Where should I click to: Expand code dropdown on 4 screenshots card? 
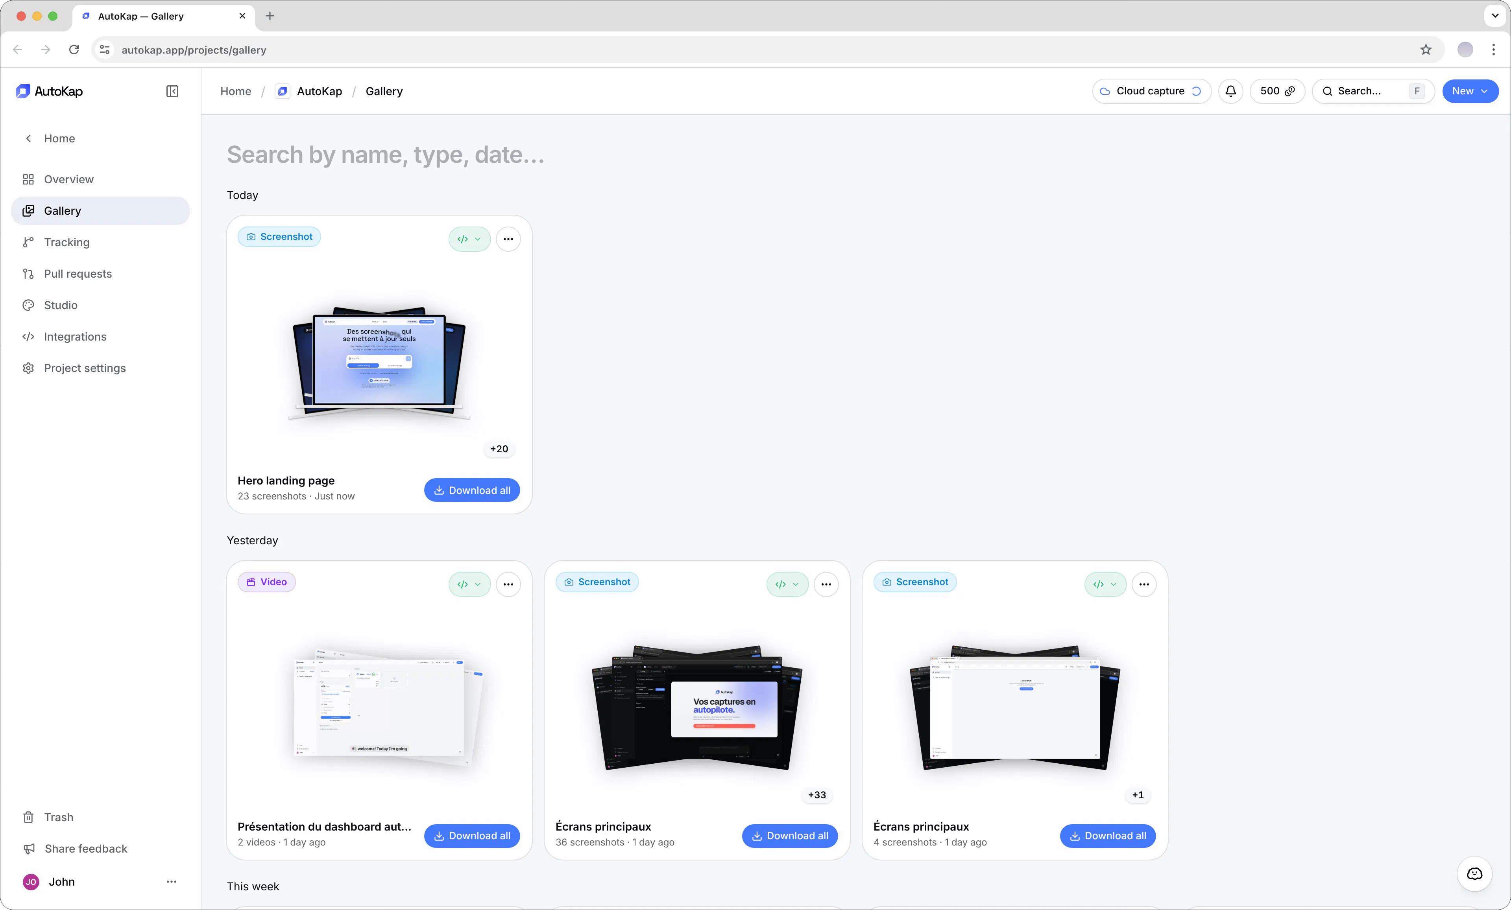(1105, 585)
